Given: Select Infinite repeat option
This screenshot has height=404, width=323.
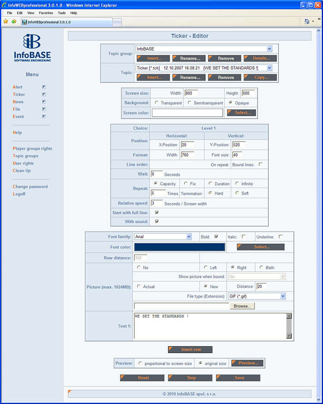Looking at the screenshot, I should [x=237, y=184].
